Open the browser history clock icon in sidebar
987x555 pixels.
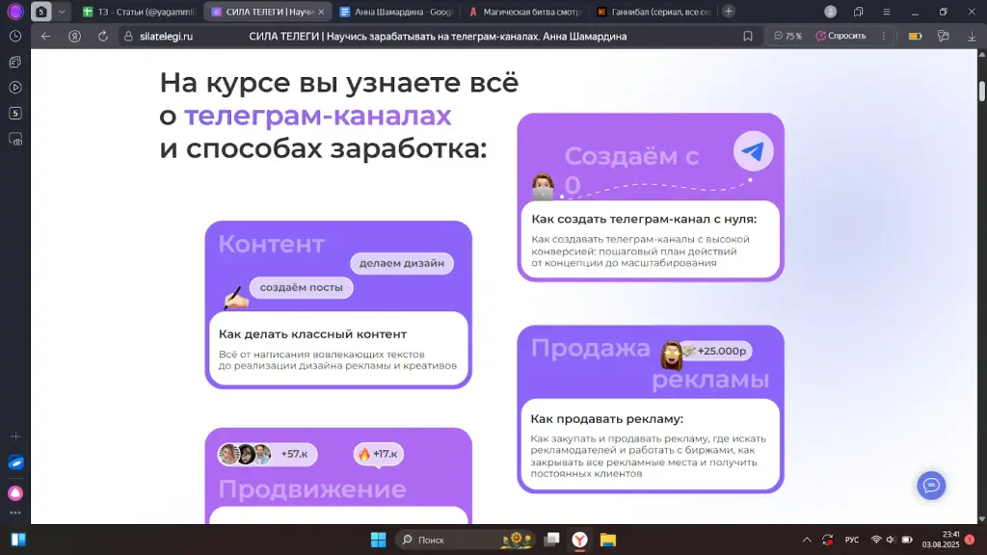click(15, 37)
